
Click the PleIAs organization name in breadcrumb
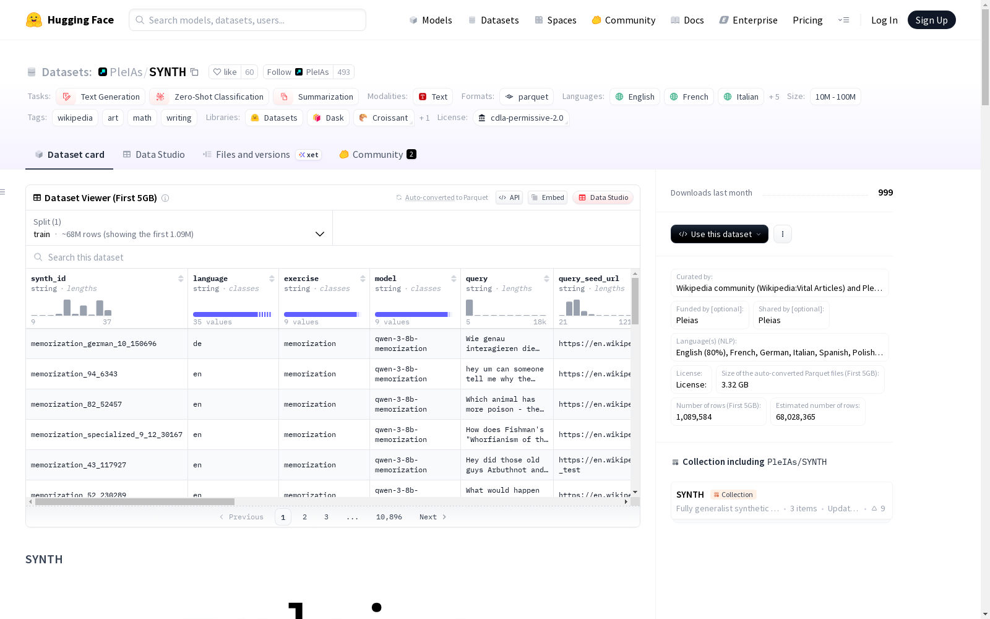coord(126,72)
